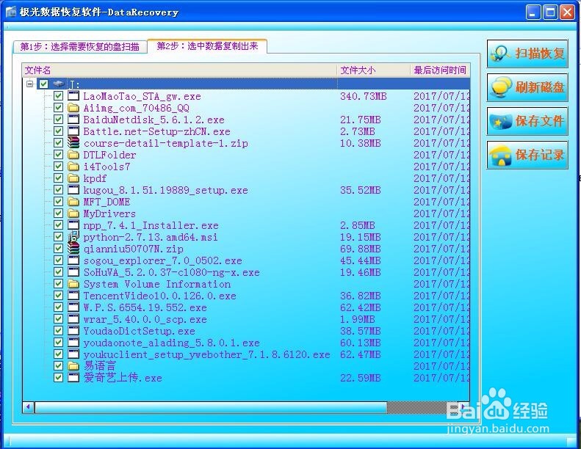Click the horizontal scrollbar thumb
Screen dimensions: 581x449
click(x=212, y=406)
